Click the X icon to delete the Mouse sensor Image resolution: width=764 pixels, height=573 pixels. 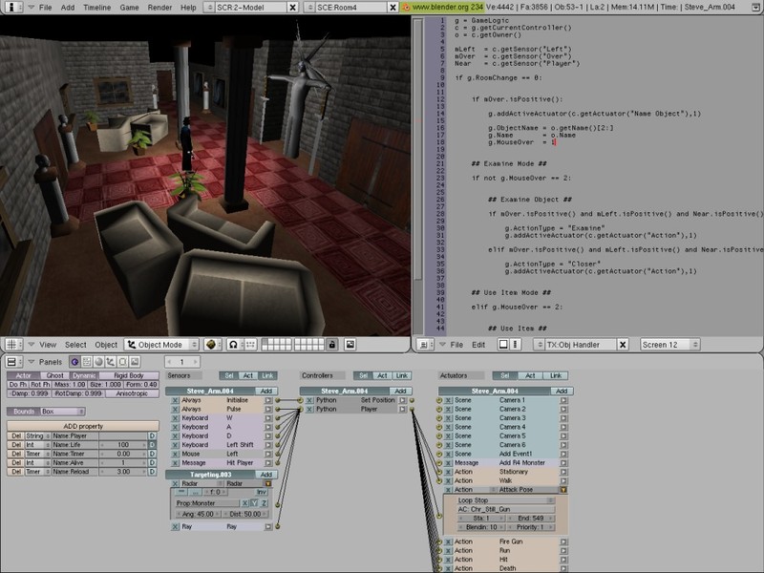[x=175, y=453]
